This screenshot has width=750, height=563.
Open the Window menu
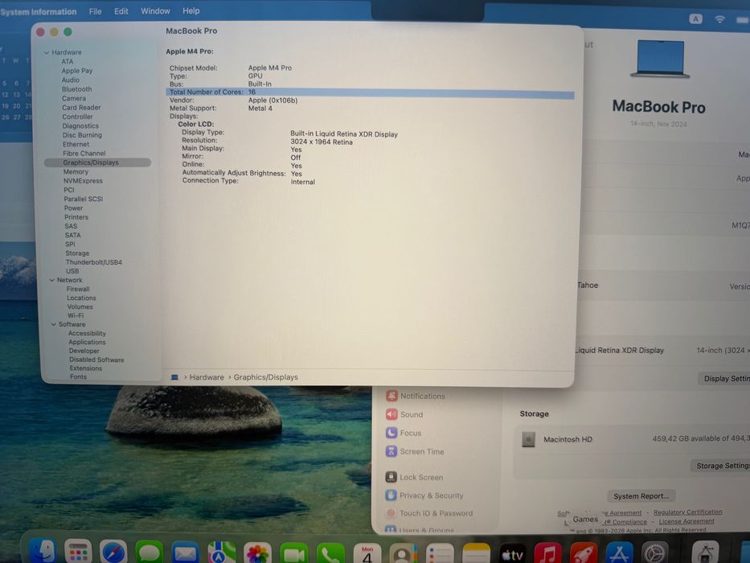[155, 10]
